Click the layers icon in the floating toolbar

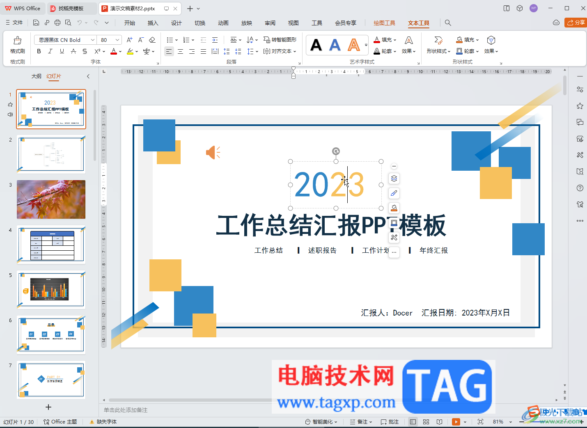tap(394, 179)
